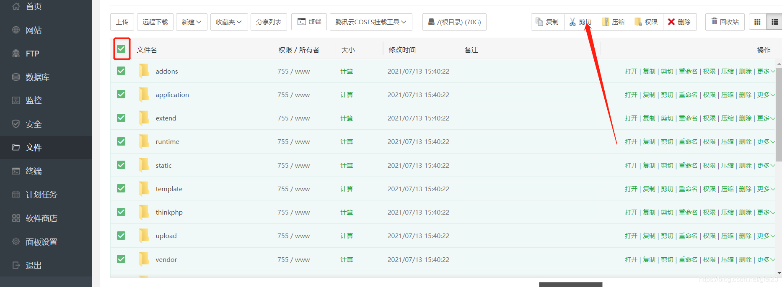Open the recycle bin (回收站)

pos(725,22)
